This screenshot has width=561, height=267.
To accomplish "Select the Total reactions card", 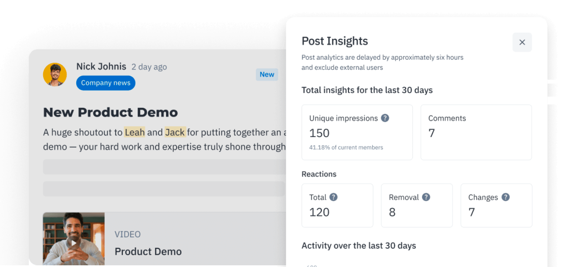I will point(337,205).
